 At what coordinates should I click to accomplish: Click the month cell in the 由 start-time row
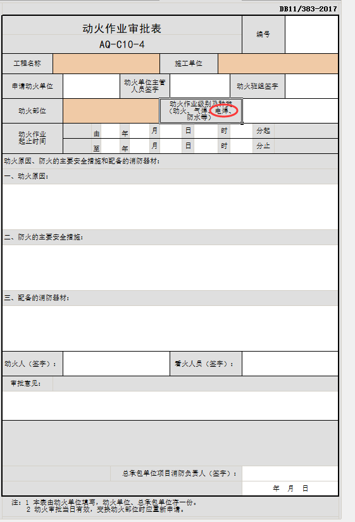coord(139,131)
